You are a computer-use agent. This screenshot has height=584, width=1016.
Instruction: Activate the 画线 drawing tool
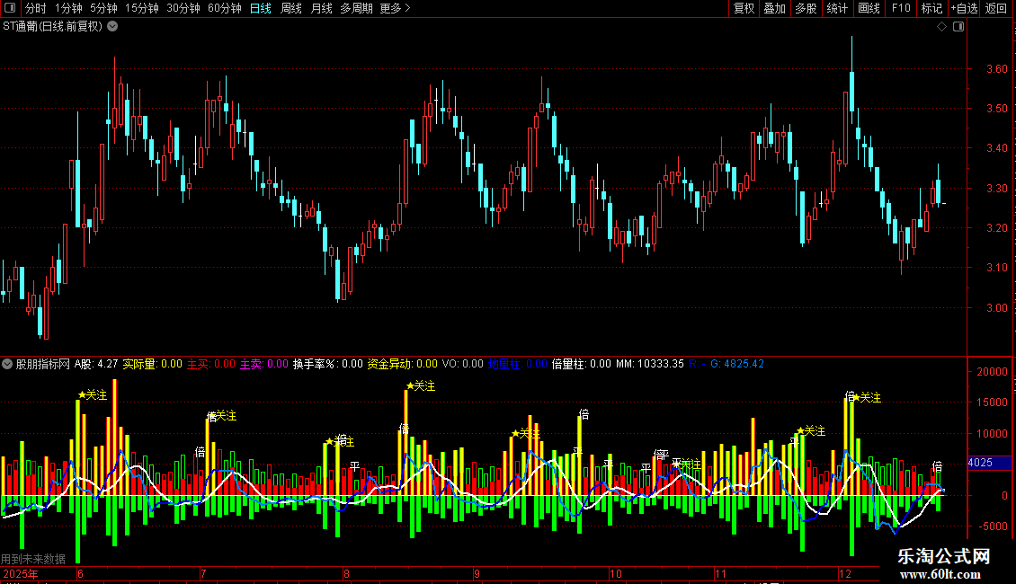pos(869,8)
